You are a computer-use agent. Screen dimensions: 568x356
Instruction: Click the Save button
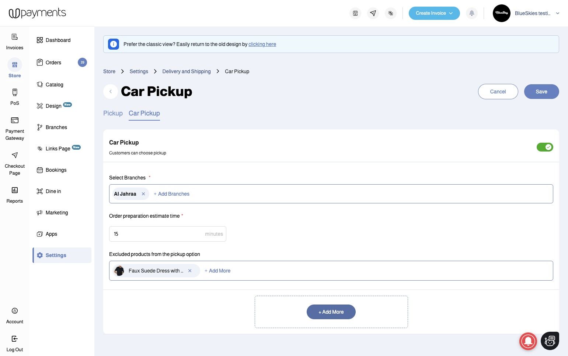click(x=541, y=92)
